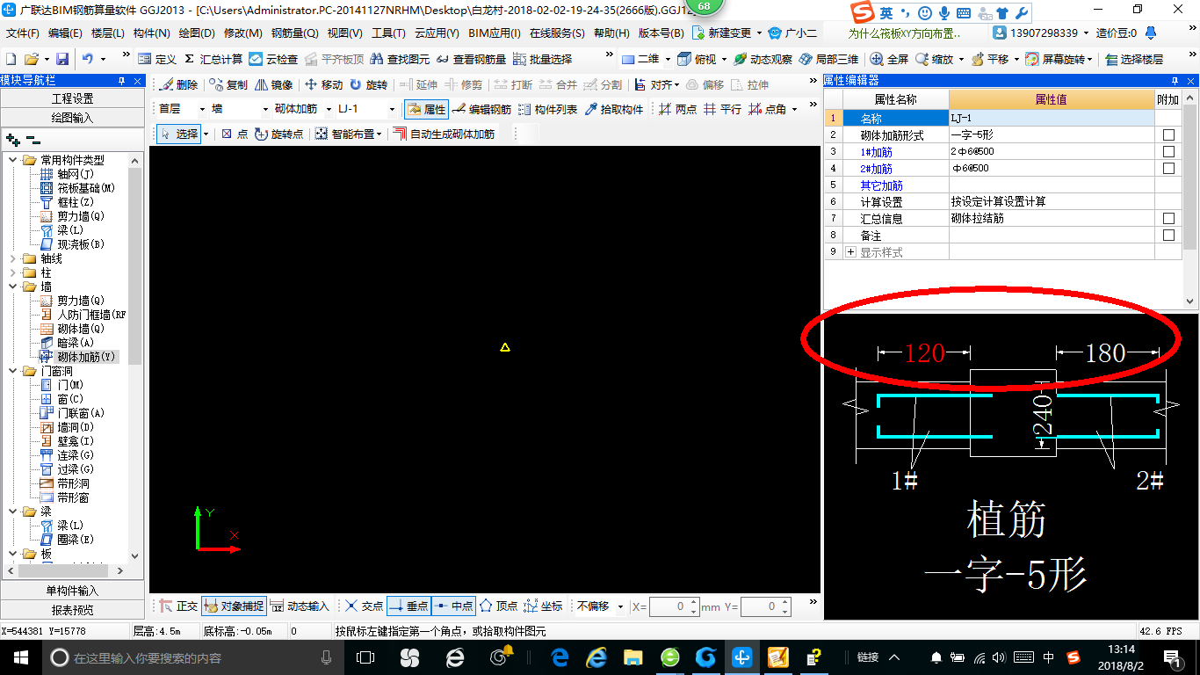Select 过梁(G) in the tree
Viewport: 1200px width, 675px height.
76,469
